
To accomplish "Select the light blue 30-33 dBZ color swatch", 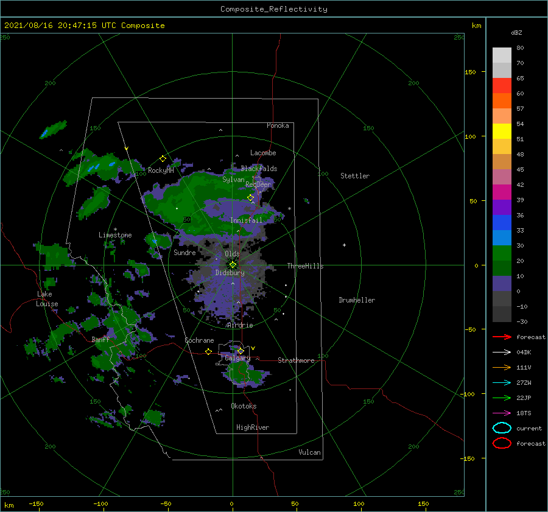I will tap(502, 237).
